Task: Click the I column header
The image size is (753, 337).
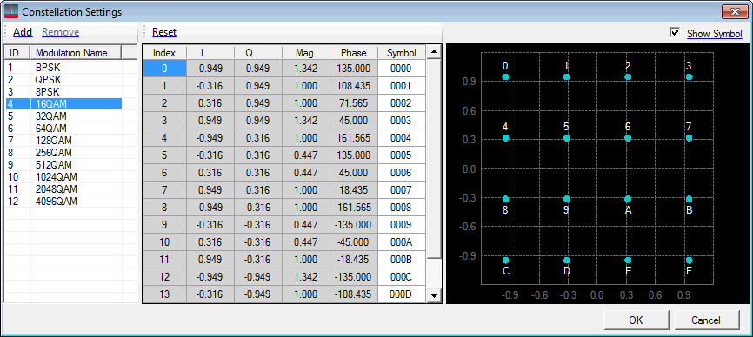Action: click(x=210, y=53)
